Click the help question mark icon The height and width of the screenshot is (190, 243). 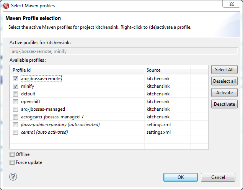13,177
